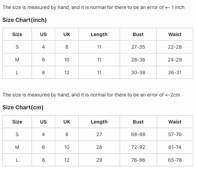The width and height of the screenshot is (197, 169).
Task: Click the Size Chart(cm) heading
Action: tap(23, 107)
